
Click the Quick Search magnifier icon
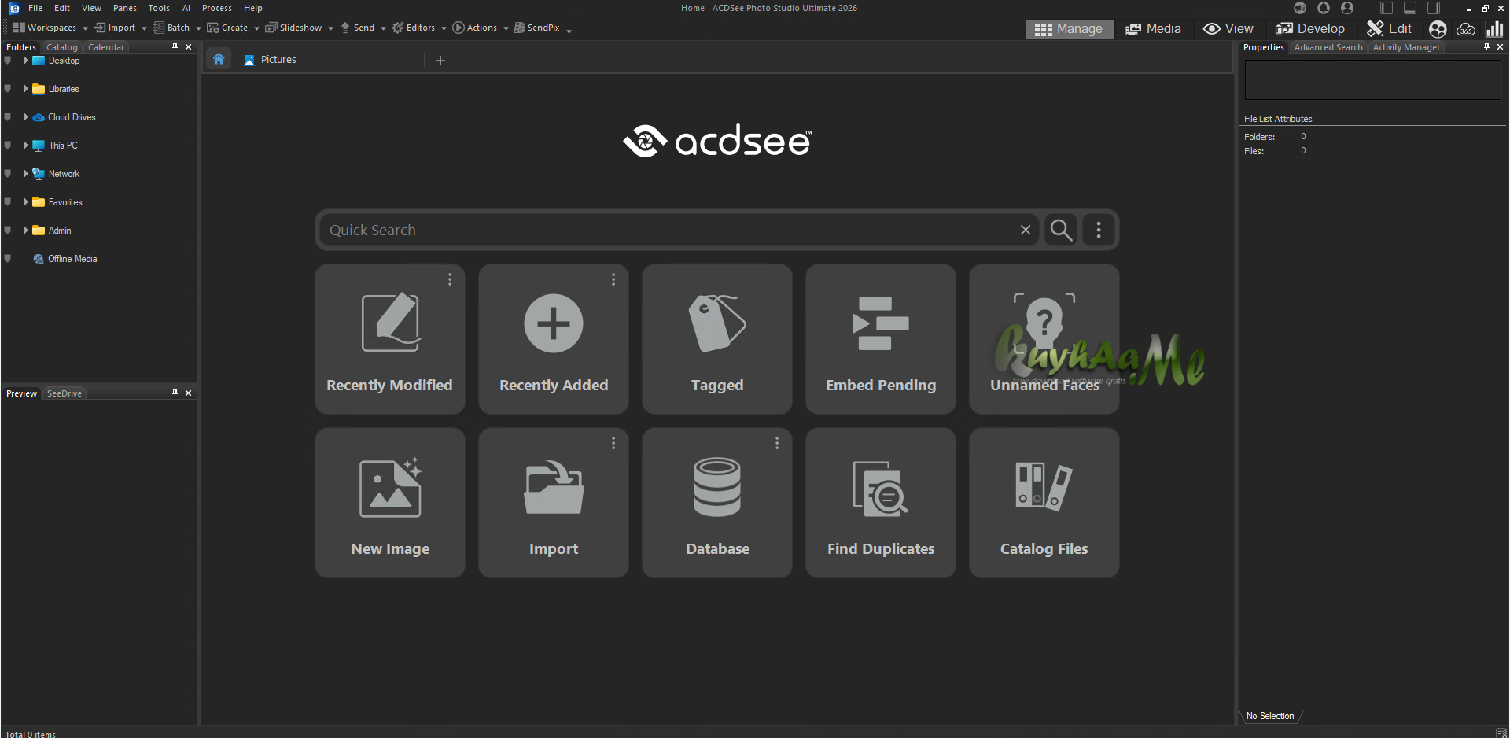[1062, 230]
